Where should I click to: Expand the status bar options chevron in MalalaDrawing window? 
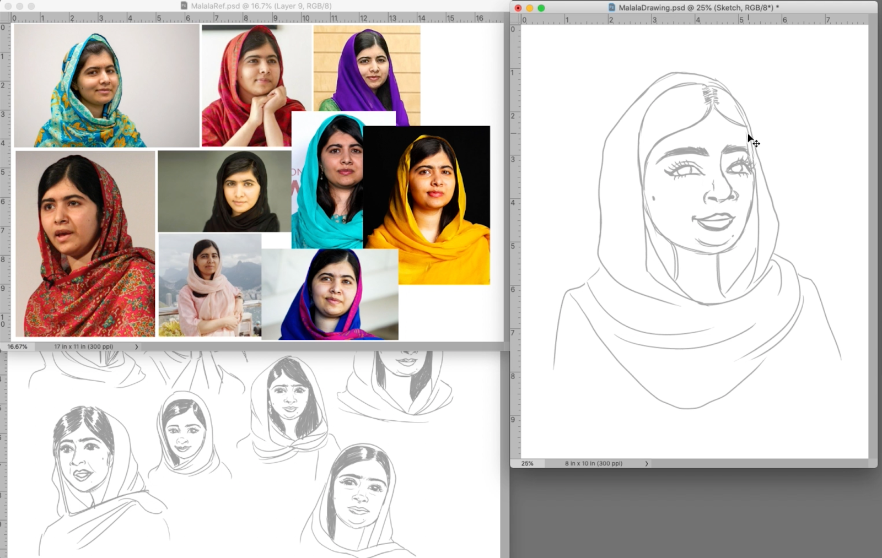tap(647, 463)
